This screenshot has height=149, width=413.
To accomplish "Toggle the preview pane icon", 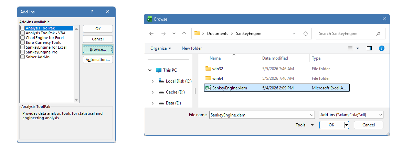I will [369, 48].
